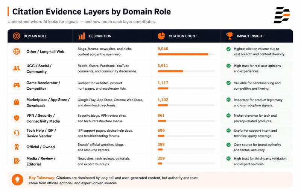Click the striped logo in the top corner
Screen dimensions: 301x191
[x=281, y=15]
